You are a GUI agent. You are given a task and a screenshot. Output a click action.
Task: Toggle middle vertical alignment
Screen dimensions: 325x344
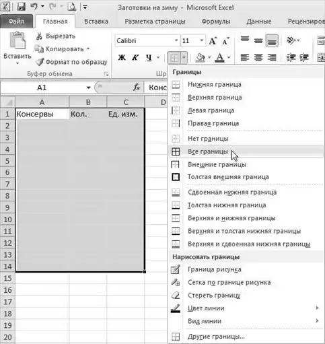[258, 40]
